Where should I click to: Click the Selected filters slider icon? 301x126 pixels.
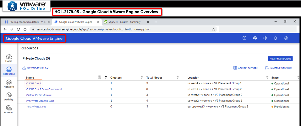click(267, 68)
